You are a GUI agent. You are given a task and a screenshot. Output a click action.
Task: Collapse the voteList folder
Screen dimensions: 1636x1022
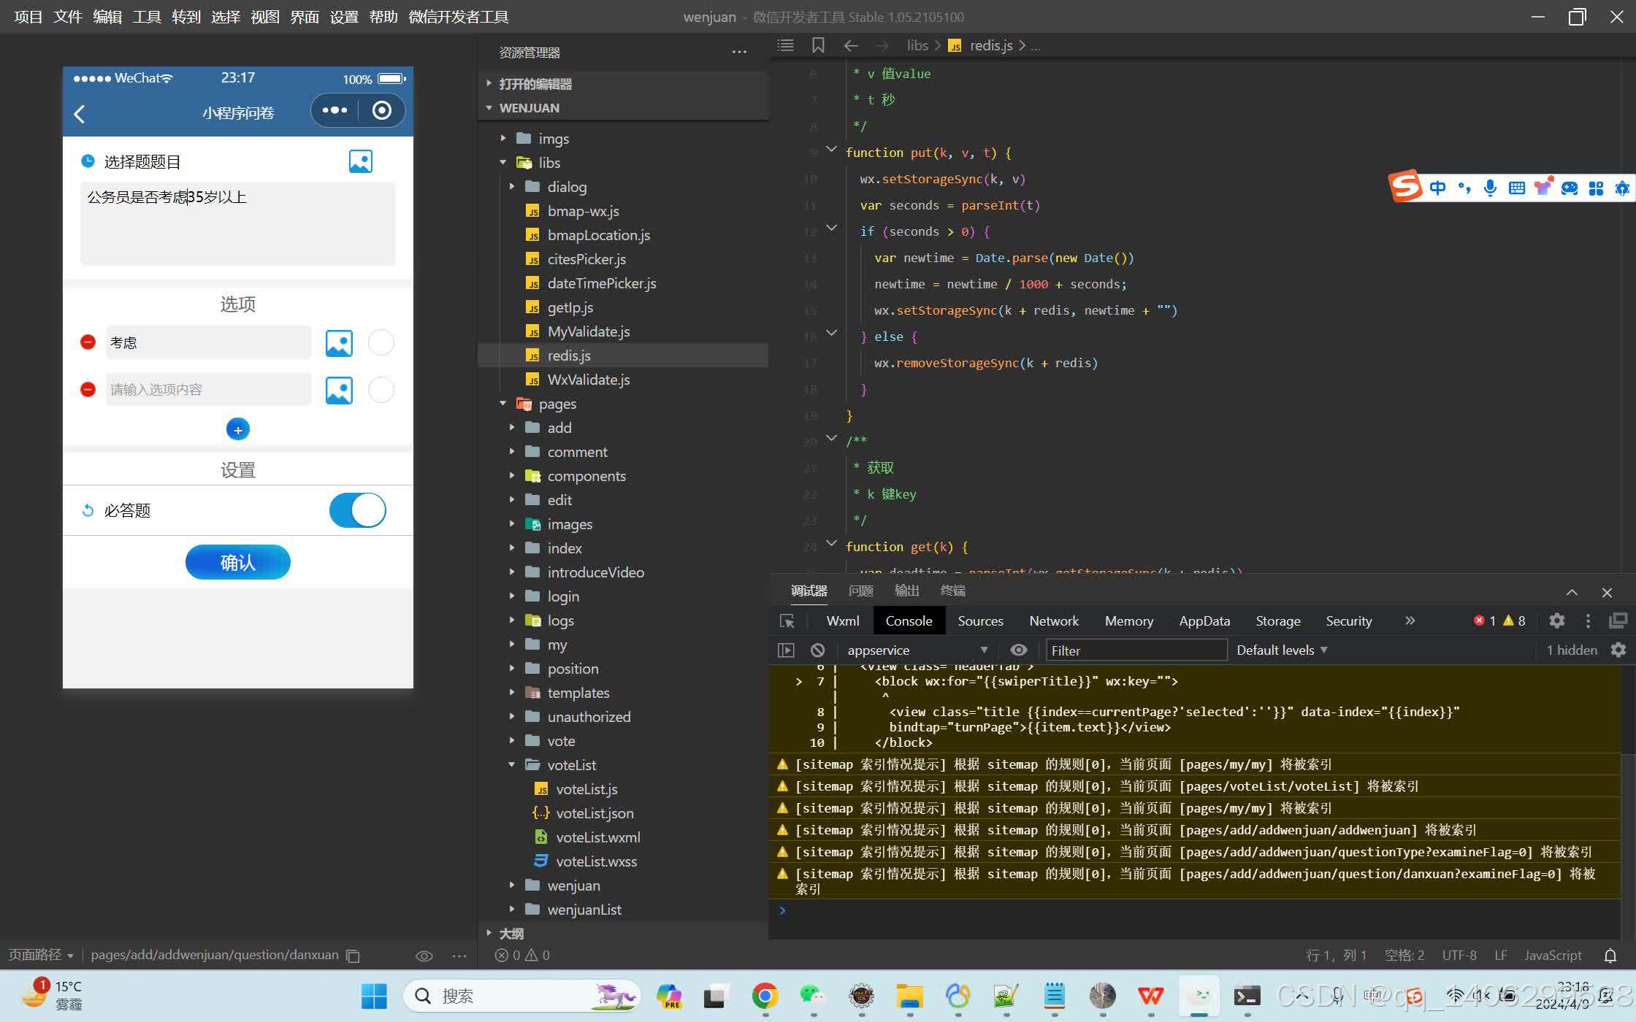tap(571, 765)
